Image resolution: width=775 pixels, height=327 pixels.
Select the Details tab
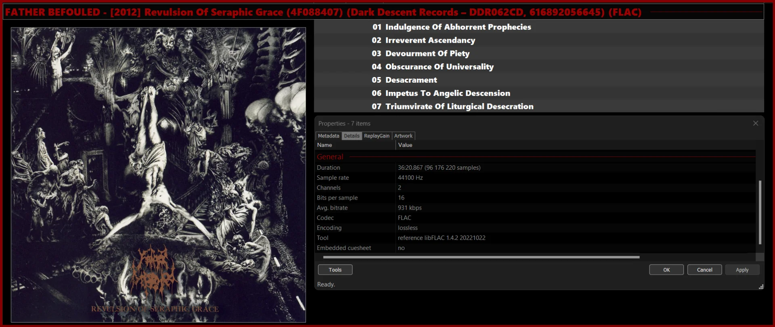(352, 136)
